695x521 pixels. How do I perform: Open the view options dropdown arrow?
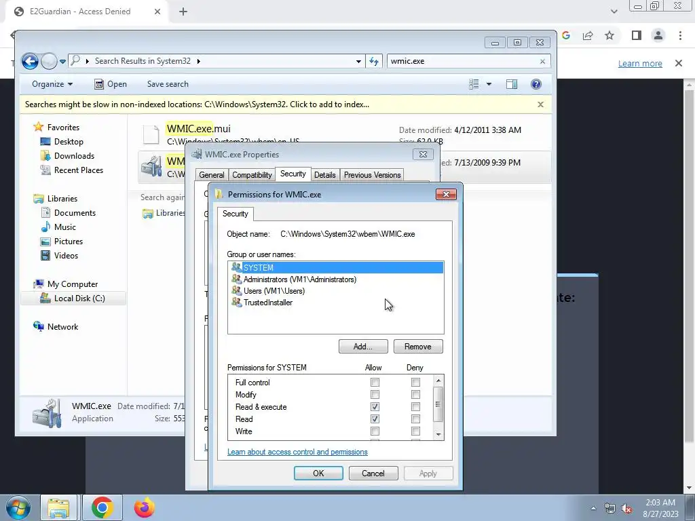[x=489, y=84]
